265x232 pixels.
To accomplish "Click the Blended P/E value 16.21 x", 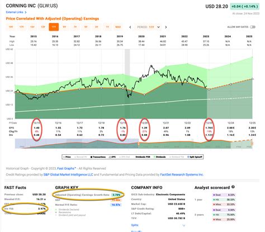I will [x=41, y=199].
